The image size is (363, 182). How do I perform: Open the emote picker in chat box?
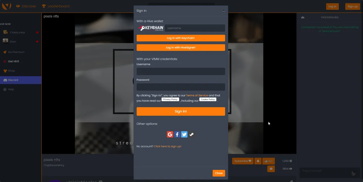tap(353, 173)
